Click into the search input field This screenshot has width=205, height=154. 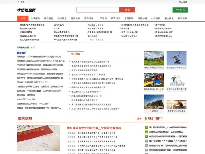click(98, 10)
